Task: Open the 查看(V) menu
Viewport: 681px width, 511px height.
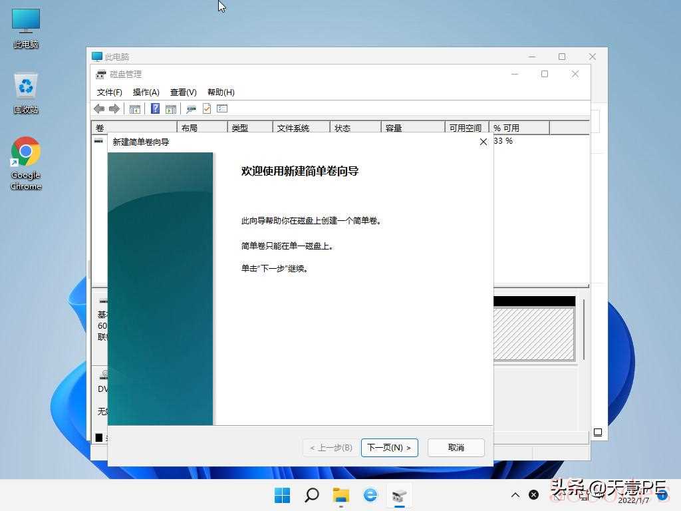Action: click(x=183, y=92)
